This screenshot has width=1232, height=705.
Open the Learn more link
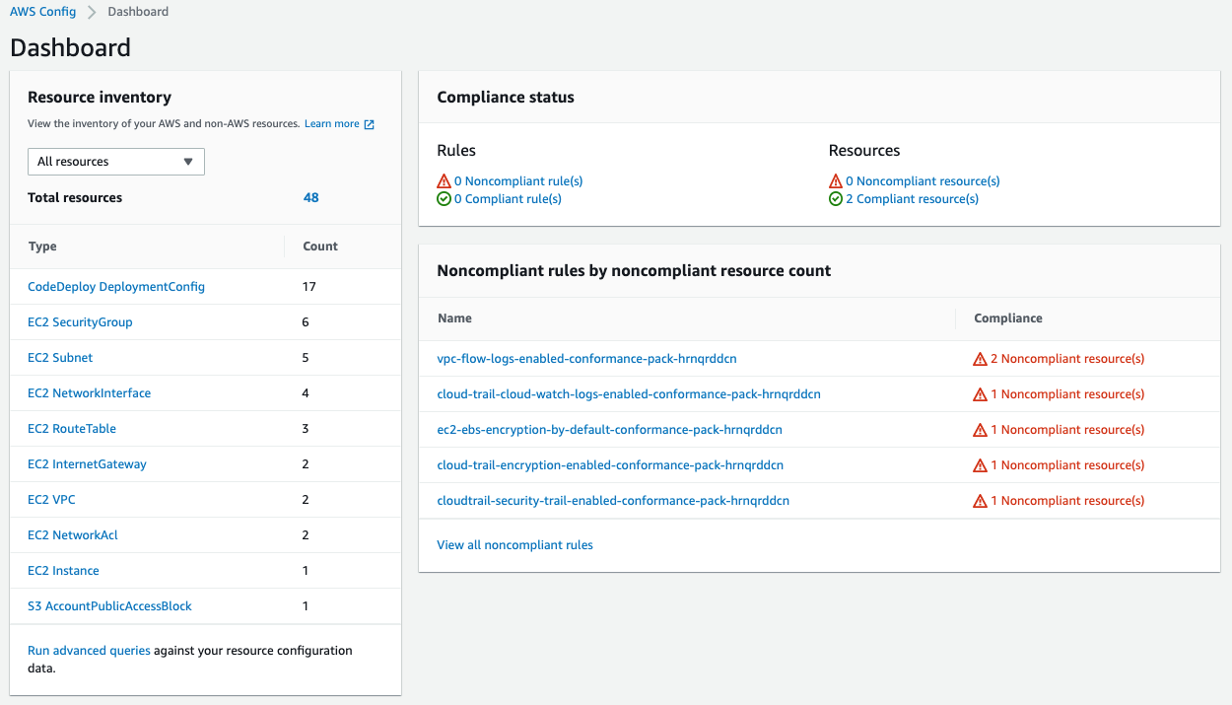[332, 124]
